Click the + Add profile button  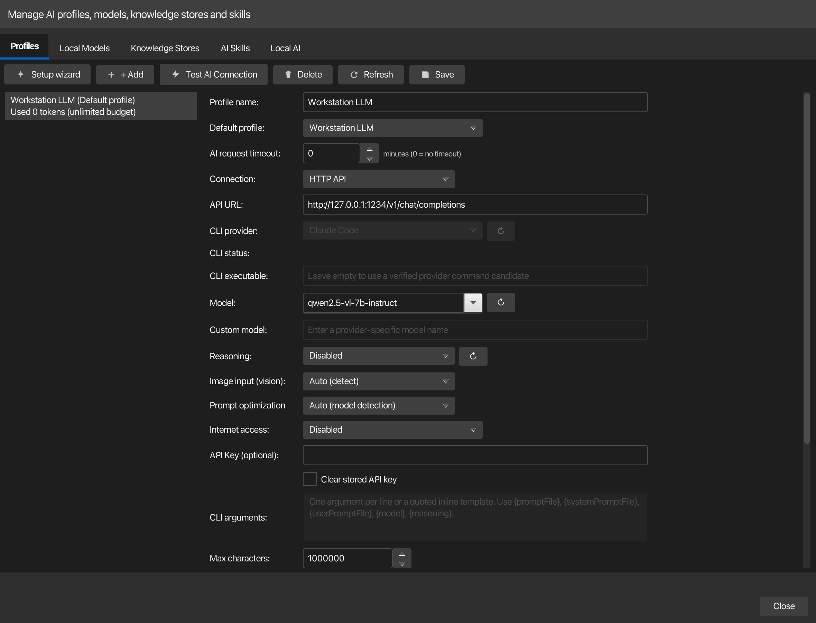tap(125, 74)
